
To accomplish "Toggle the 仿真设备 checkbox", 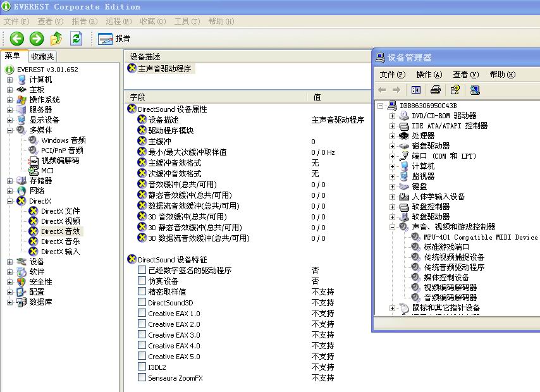I will 142,281.
